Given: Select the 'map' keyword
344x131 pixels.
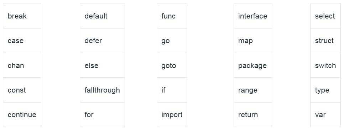Looking at the screenshot, I should [245, 41].
